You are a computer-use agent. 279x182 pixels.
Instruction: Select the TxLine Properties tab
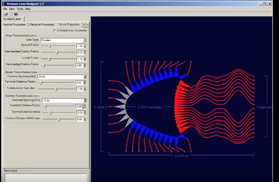(69, 24)
